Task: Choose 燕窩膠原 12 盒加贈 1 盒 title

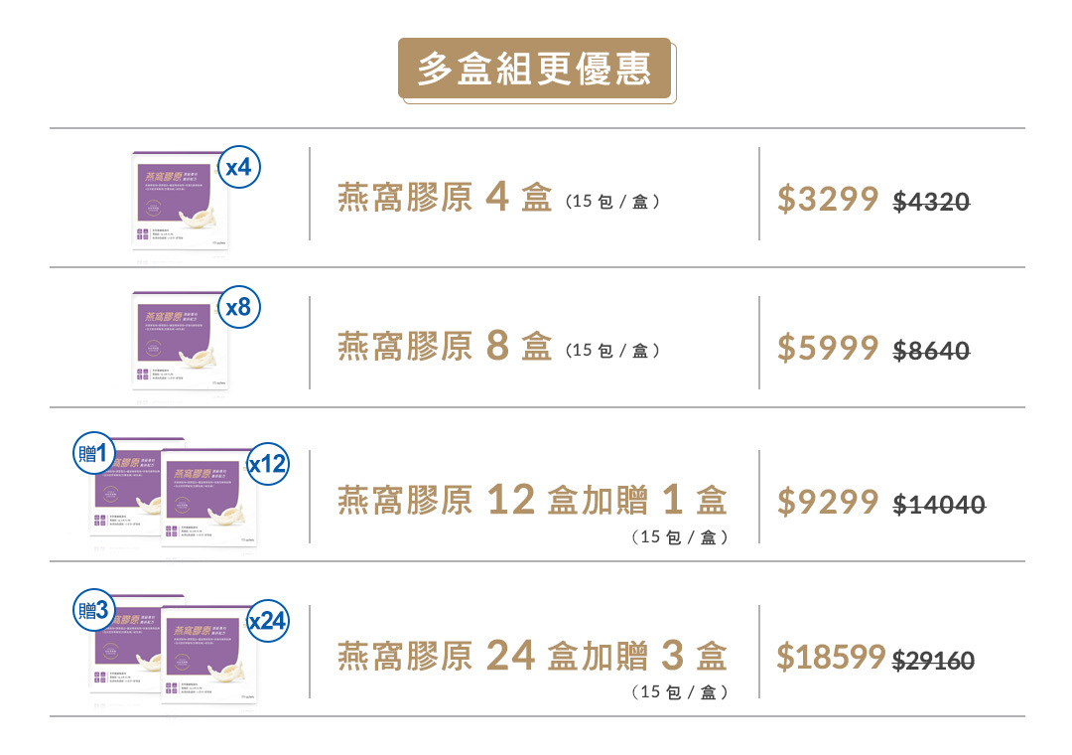Action: pos(532,500)
